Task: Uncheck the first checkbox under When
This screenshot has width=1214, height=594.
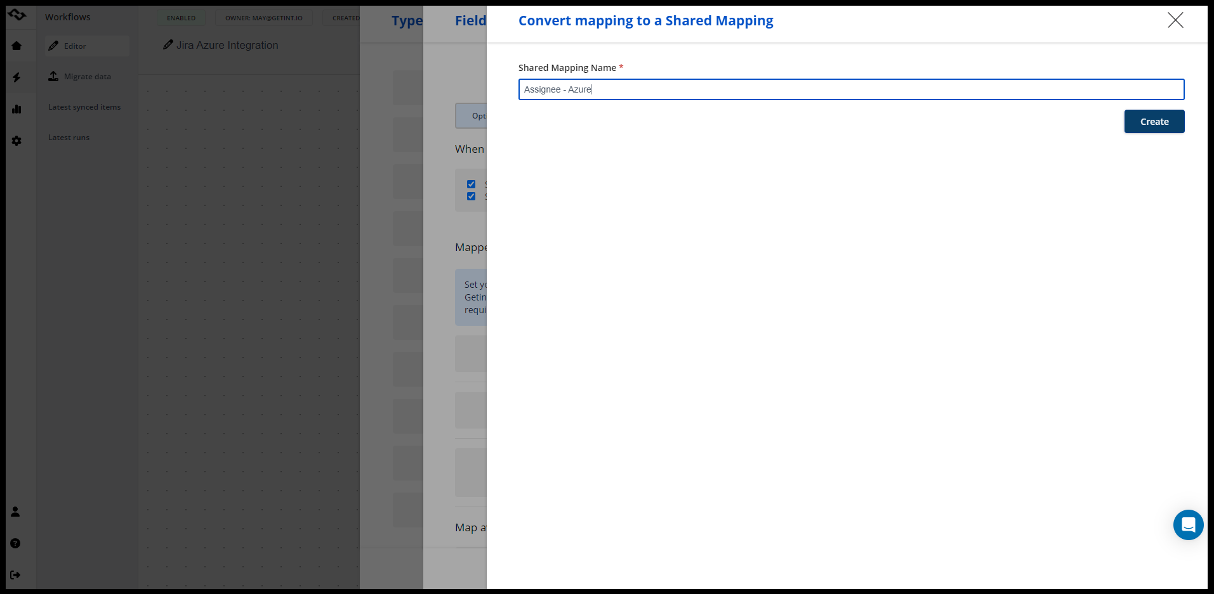Action: pos(471,184)
